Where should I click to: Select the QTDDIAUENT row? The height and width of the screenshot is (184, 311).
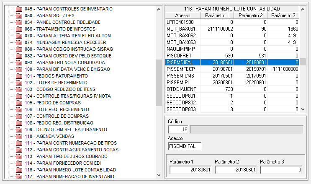click(x=232, y=89)
